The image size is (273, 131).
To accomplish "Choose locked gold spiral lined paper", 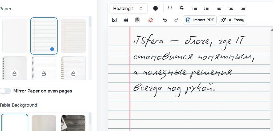I will pos(73,68).
